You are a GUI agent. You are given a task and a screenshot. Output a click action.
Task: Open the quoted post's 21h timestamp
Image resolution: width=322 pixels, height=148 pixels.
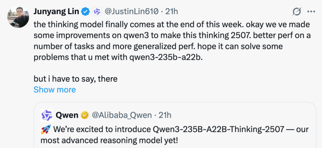165,116
